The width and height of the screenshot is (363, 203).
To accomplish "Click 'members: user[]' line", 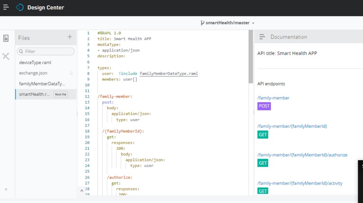I will [x=120, y=79].
